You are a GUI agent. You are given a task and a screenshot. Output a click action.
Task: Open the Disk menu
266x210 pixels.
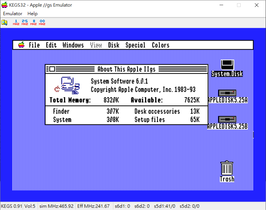pyautogui.click(x=114, y=45)
